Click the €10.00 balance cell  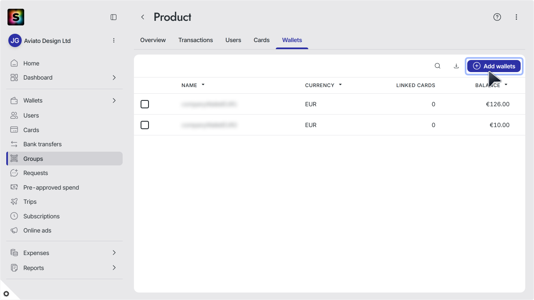(x=500, y=125)
